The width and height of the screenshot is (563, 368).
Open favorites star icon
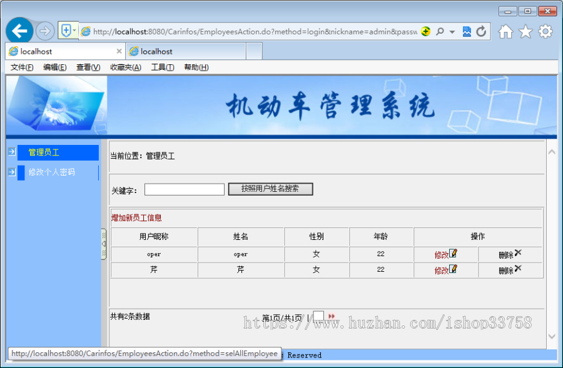click(525, 32)
